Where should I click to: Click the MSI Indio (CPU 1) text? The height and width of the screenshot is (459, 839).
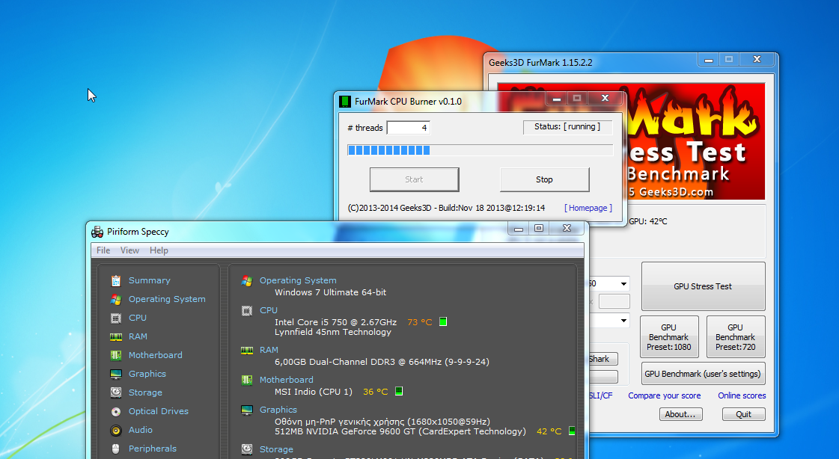pos(314,392)
